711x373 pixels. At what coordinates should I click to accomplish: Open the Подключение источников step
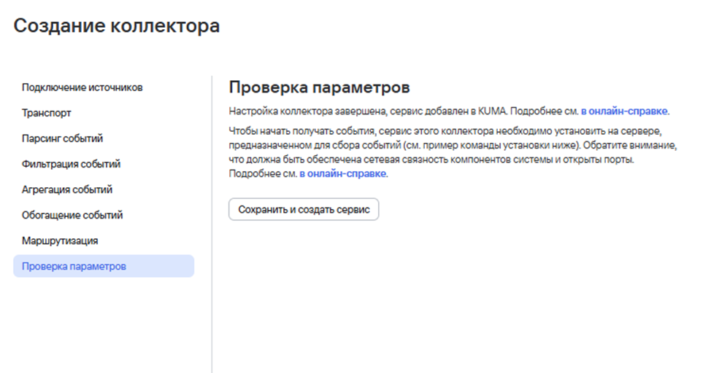(82, 87)
